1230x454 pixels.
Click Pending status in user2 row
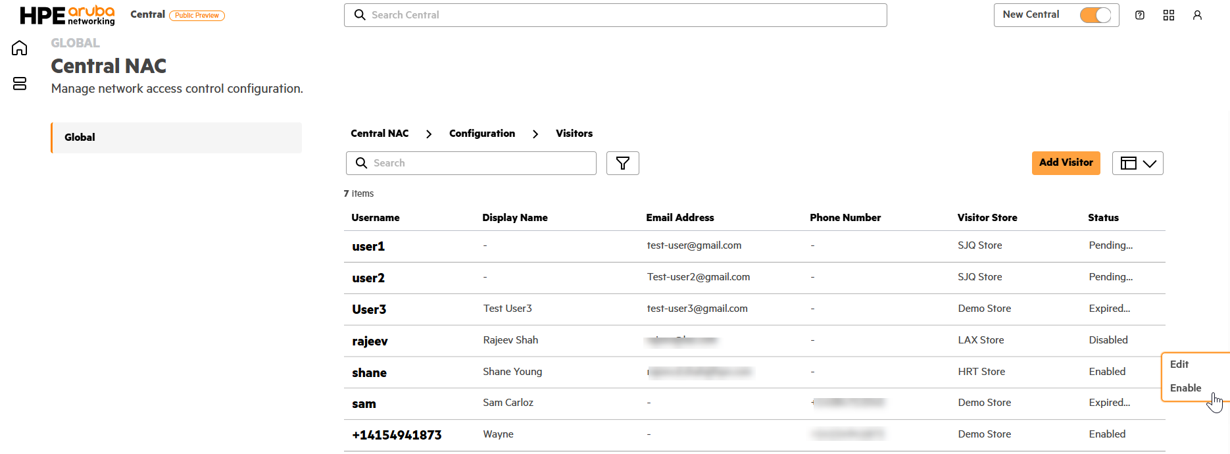(x=1110, y=277)
